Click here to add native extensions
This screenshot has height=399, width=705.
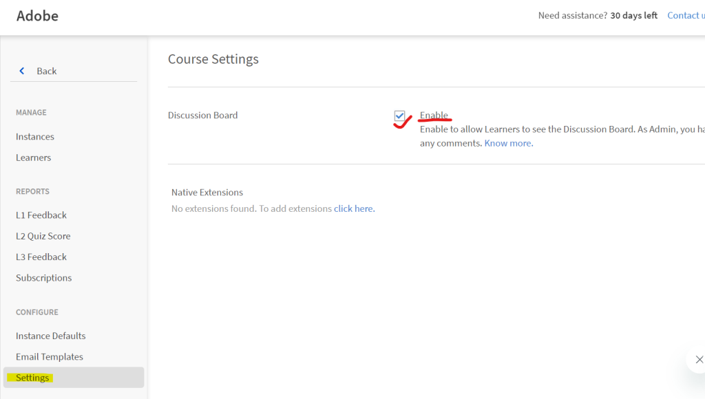point(354,208)
